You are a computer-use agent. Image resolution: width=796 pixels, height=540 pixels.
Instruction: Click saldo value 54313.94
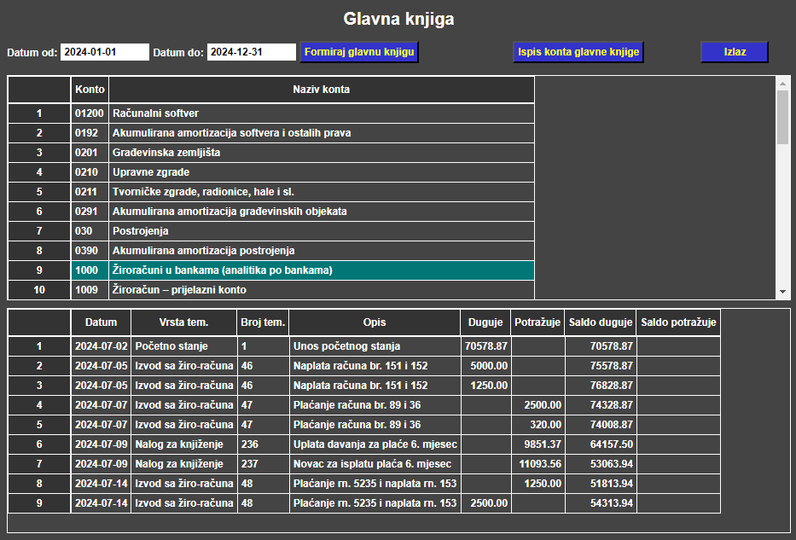(601, 503)
